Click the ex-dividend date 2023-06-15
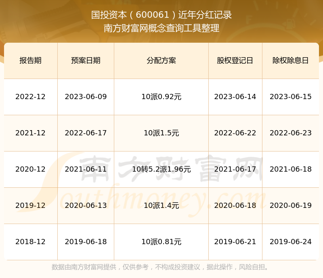The width and height of the screenshot is (323, 278). coord(290,97)
